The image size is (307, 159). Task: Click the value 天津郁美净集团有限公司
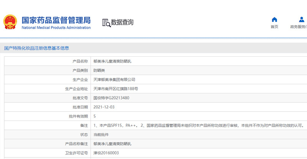pos(114,80)
